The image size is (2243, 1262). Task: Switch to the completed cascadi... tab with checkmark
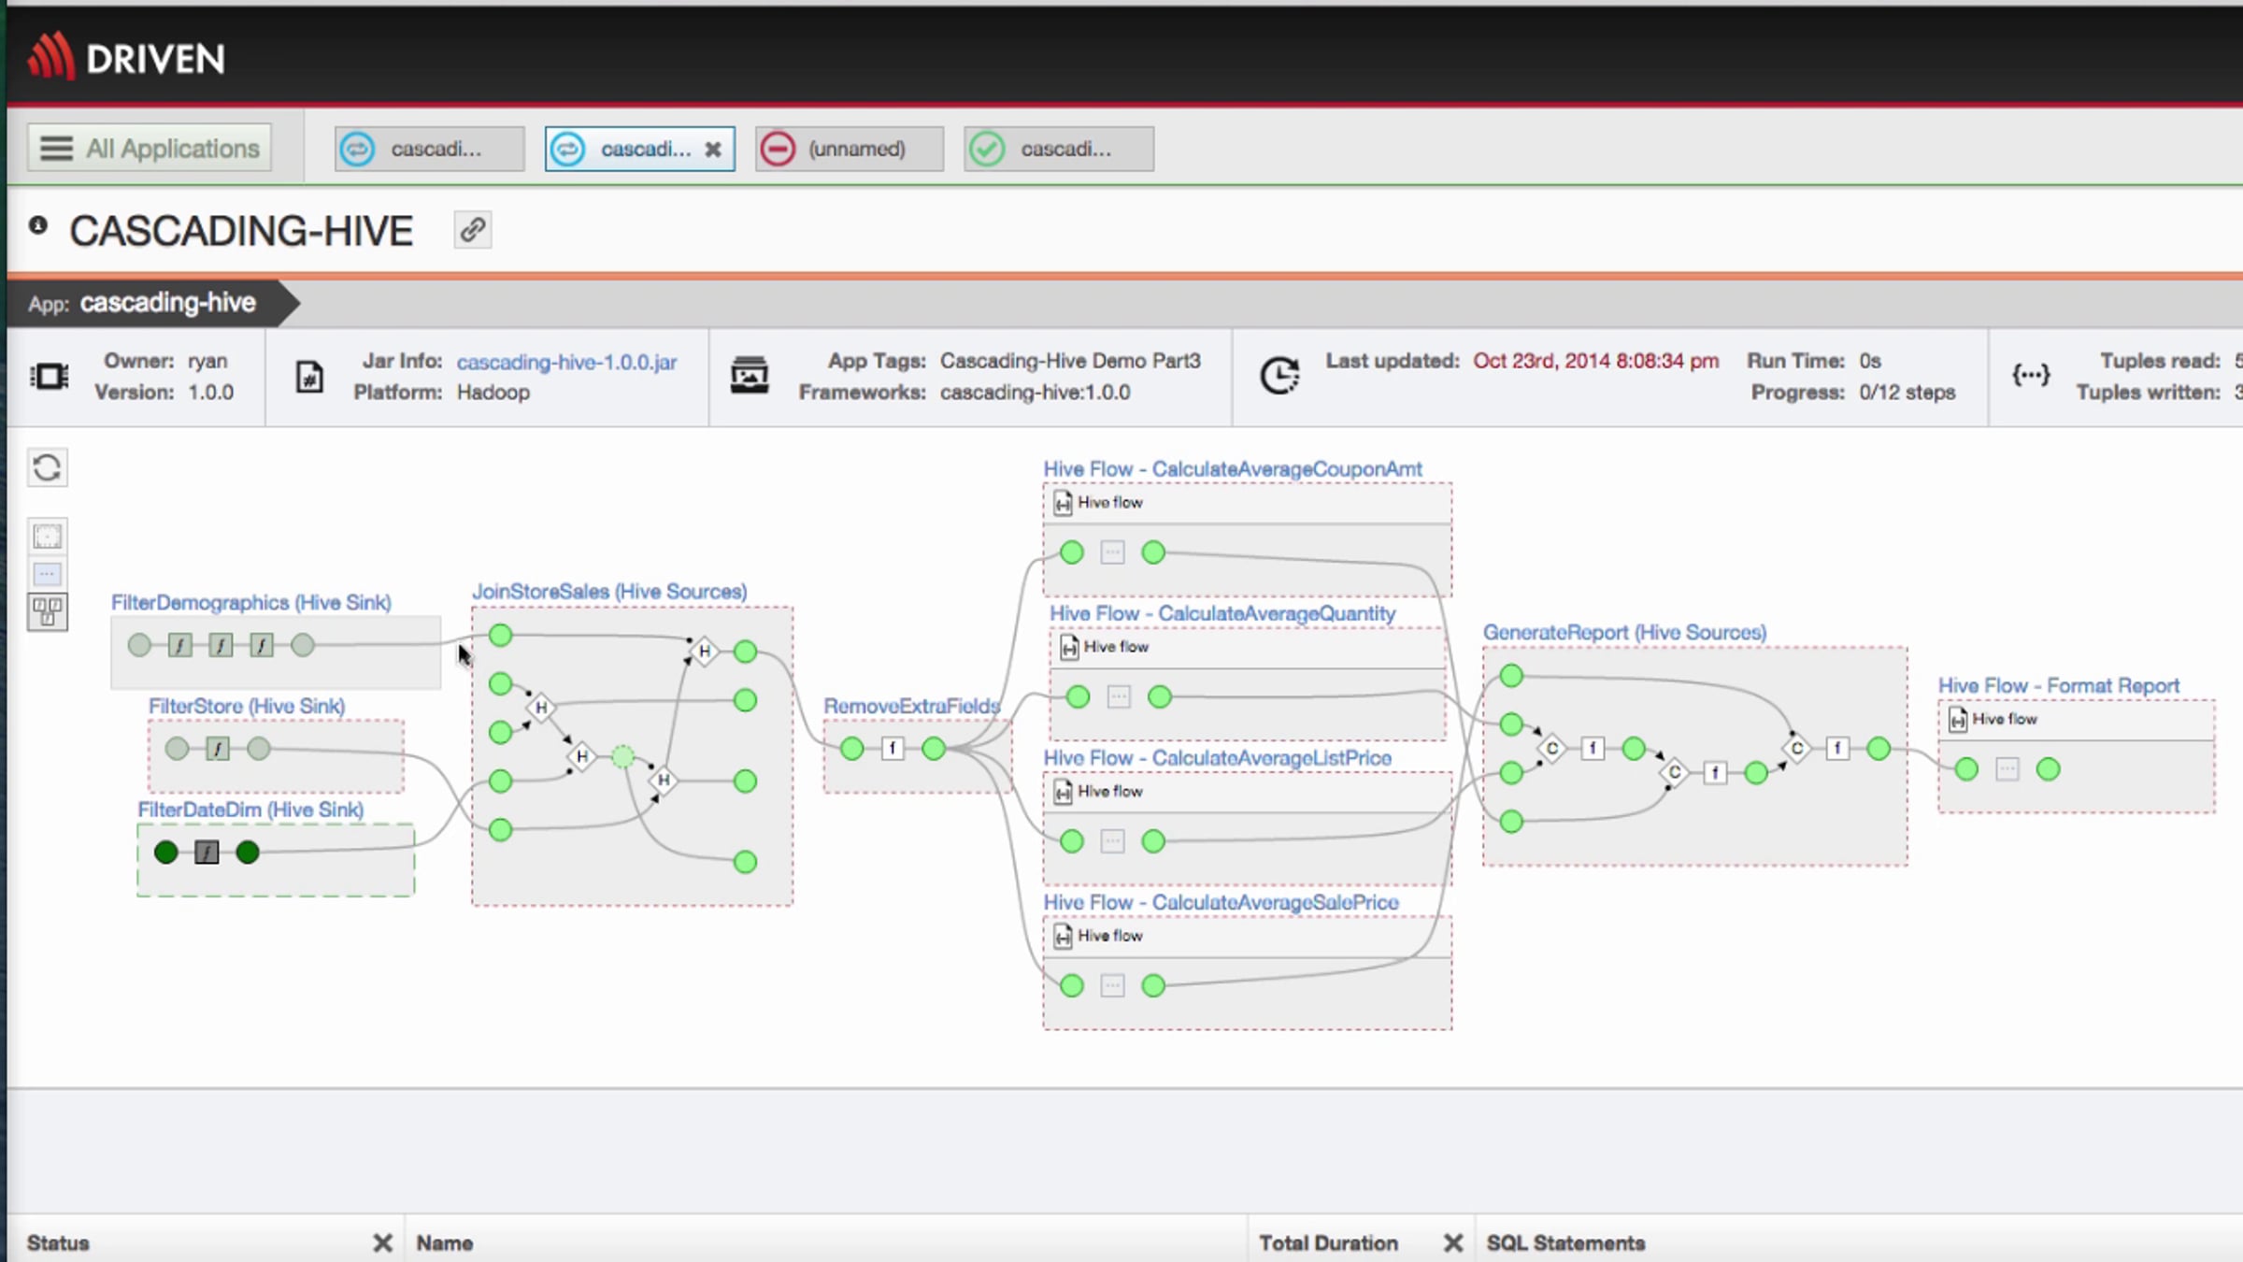pyautogui.click(x=1058, y=149)
